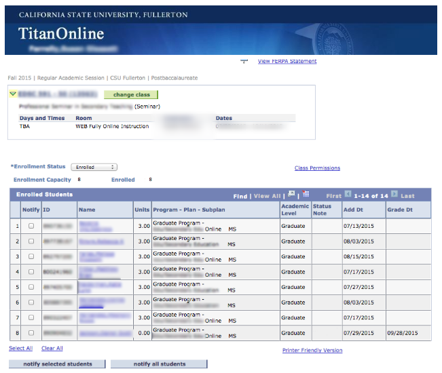442x373 pixels.
Task: Collapse the class section green triangle
Action: click(x=13, y=94)
